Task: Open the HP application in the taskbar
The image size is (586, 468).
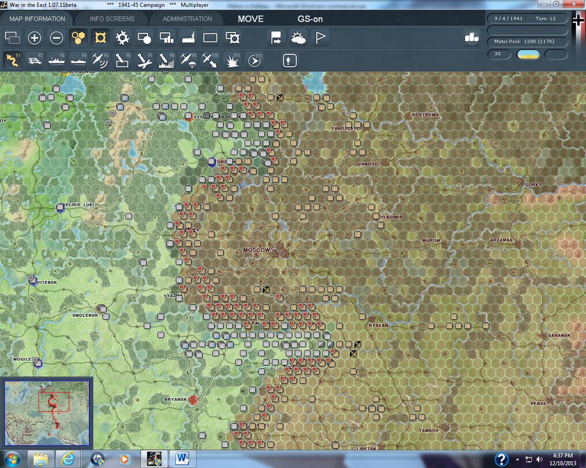Action: click(98, 459)
